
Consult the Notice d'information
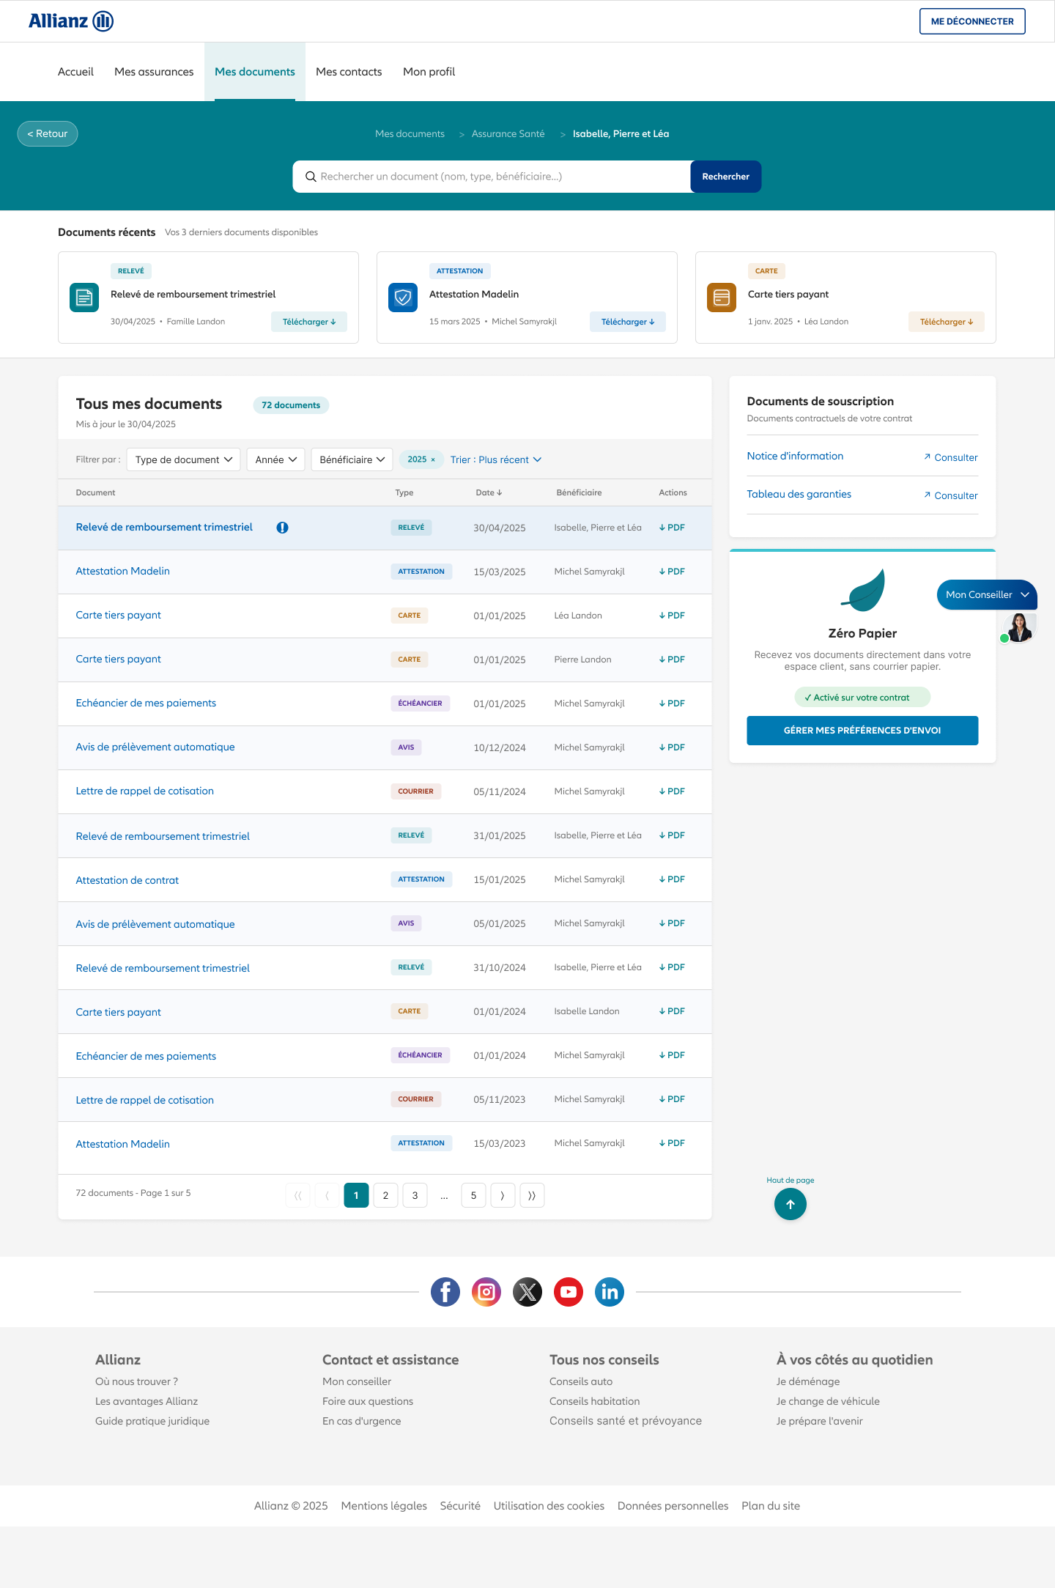tap(951, 457)
